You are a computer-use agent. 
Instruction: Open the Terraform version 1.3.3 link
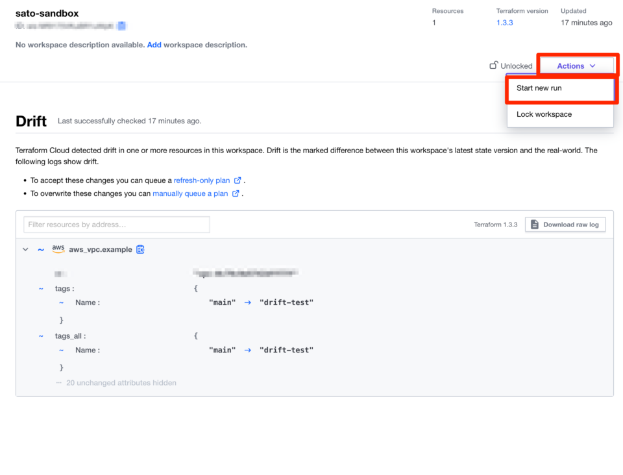pyautogui.click(x=504, y=23)
